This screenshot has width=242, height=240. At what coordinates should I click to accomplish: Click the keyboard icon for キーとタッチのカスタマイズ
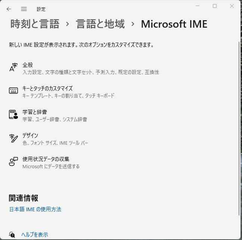click(13, 90)
